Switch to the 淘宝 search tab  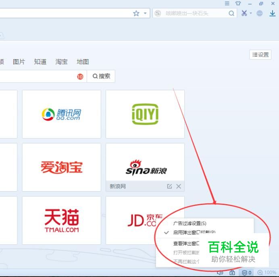[61, 62]
